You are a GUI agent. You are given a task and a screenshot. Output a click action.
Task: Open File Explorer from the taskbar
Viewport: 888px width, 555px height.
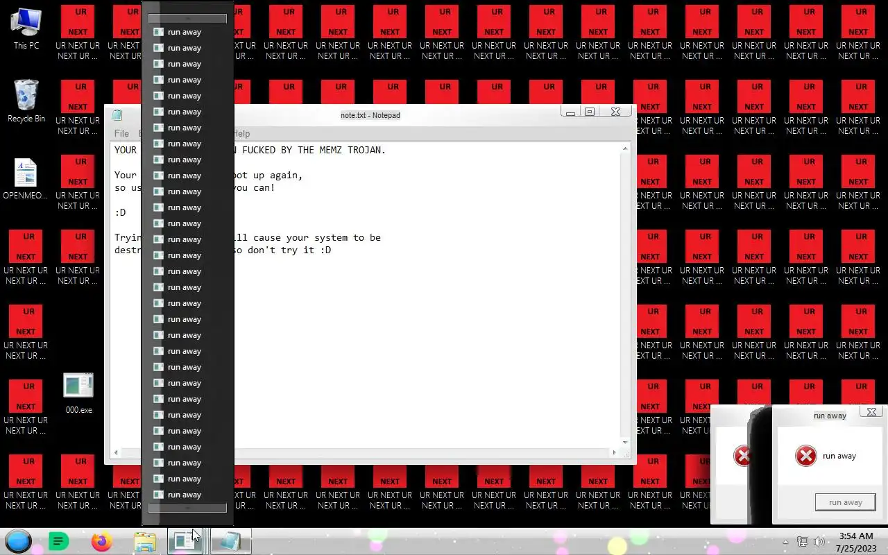[145, 541]
